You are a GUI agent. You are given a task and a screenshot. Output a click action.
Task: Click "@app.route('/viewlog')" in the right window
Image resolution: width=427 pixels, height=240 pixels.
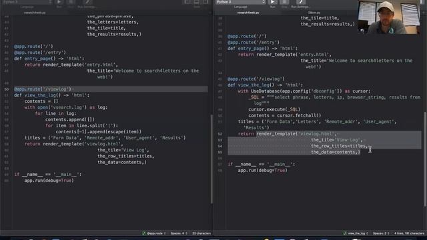pos(256,79)
